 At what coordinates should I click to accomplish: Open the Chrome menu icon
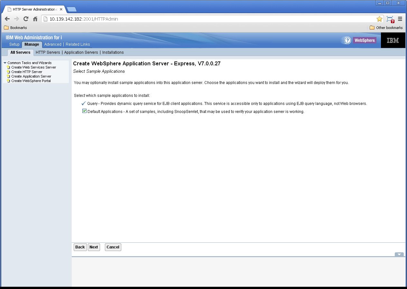coord(400,19)
